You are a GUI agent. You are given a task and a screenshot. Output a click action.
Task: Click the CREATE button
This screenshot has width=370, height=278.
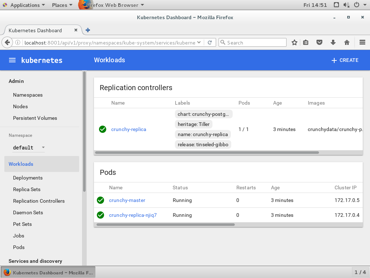345,60
